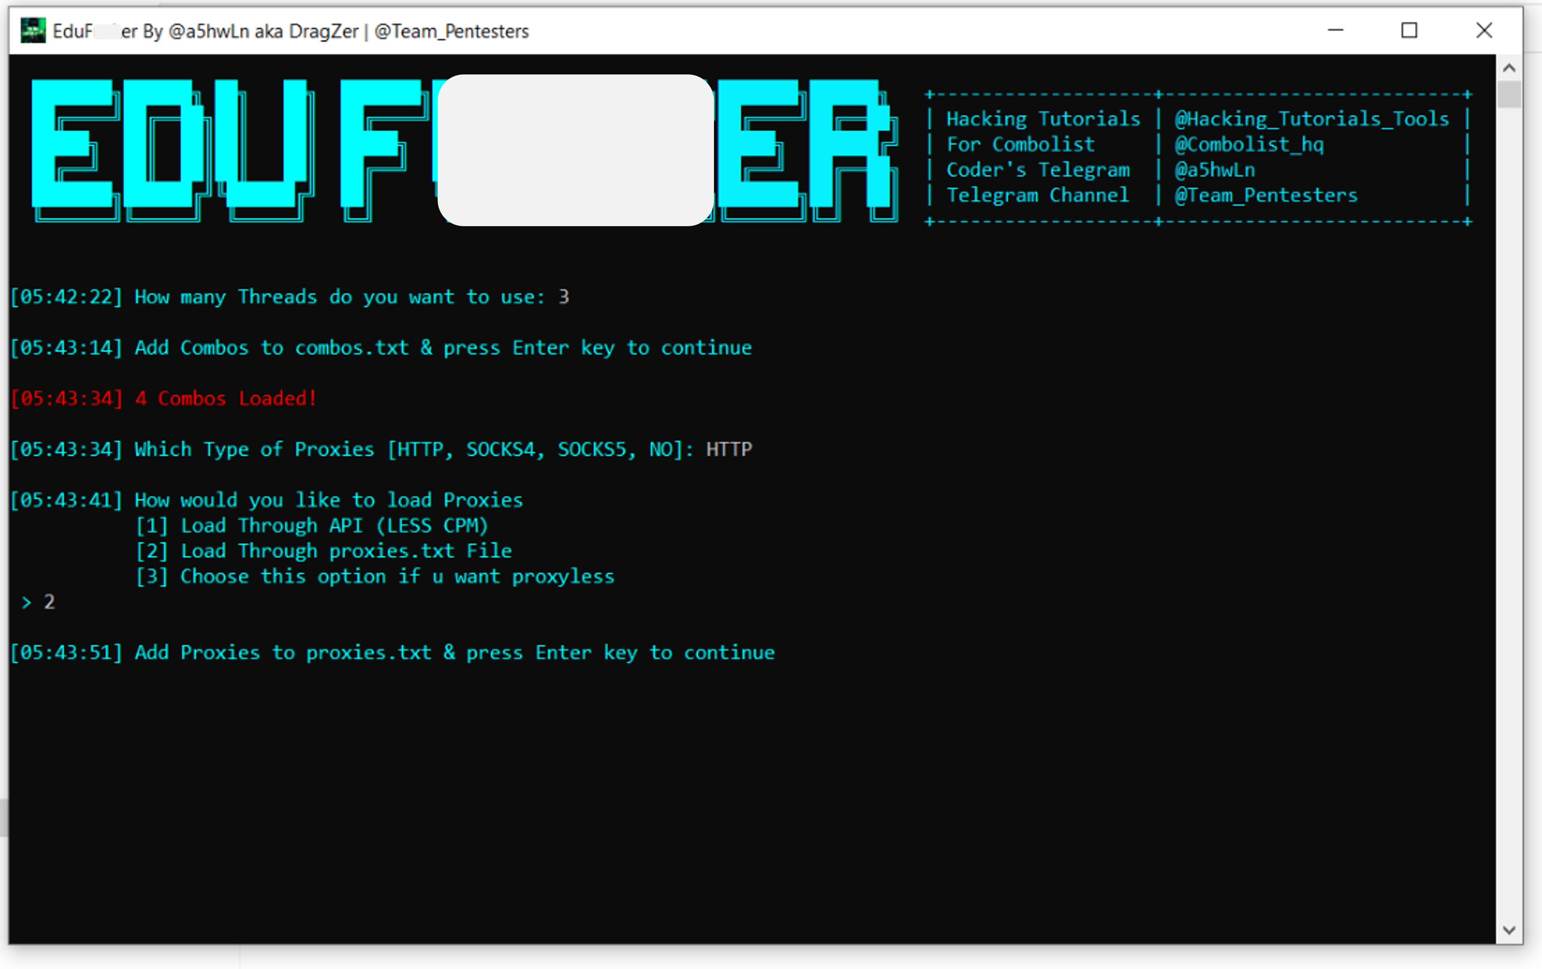
Task: Click the 'Add Proxies to proxies.txt' line
Action: pos(392,653)
